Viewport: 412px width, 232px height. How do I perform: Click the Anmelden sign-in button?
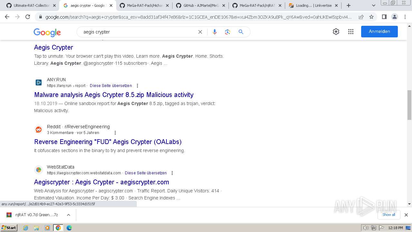coord(379,32)
